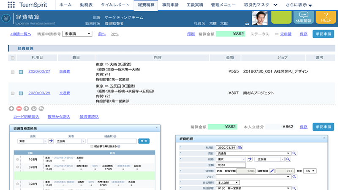Open the 休暇情報 speech bubble icon
Image resolution: width=338 pixels, height=190 pixels.
[x=303, y=17]
